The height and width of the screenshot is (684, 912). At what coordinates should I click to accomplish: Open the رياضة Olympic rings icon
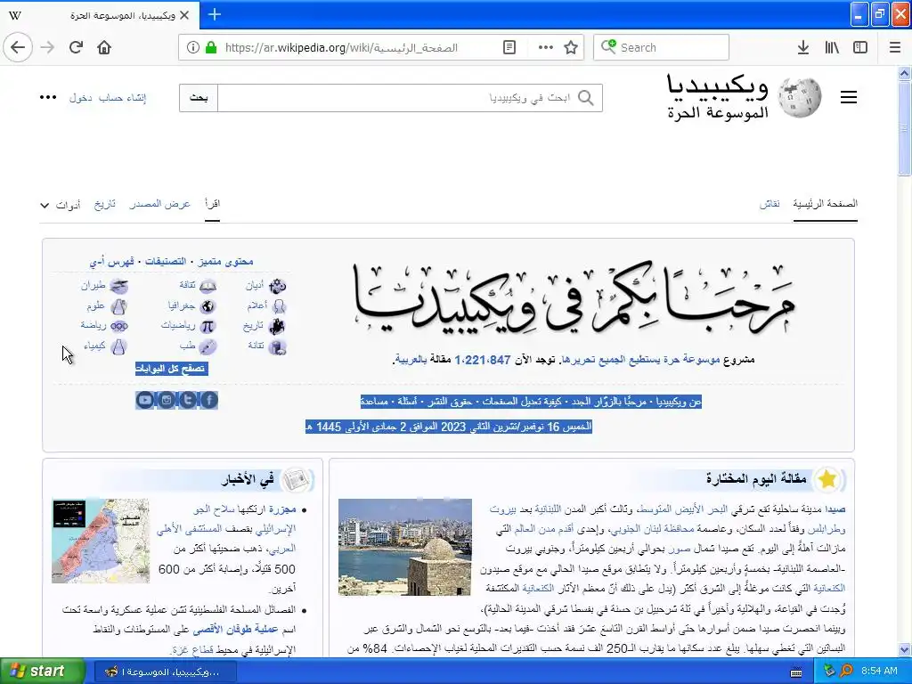tap(119, 326)
